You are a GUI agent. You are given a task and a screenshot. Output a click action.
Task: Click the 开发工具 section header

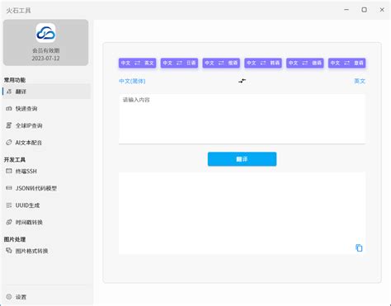pos(15,160)
